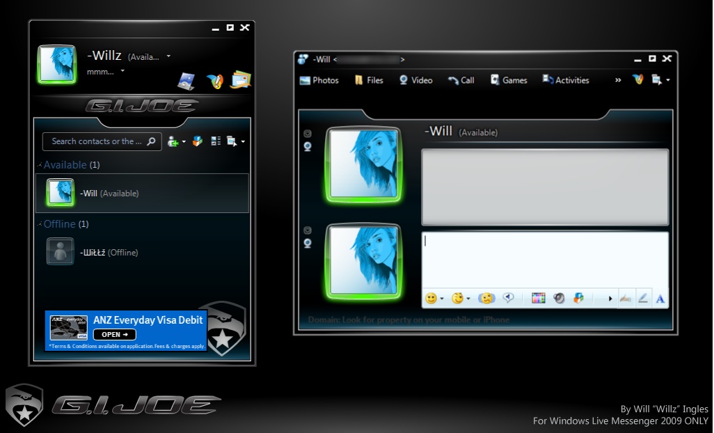Click your own display picture in the conversation
The width and height of the screenshot is (714, 433).
(x=363, y=261)
